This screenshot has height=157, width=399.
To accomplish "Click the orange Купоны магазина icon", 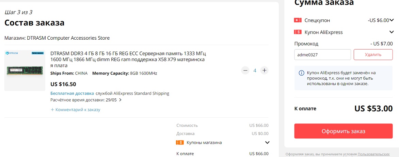I will click(x=180, y=142).
